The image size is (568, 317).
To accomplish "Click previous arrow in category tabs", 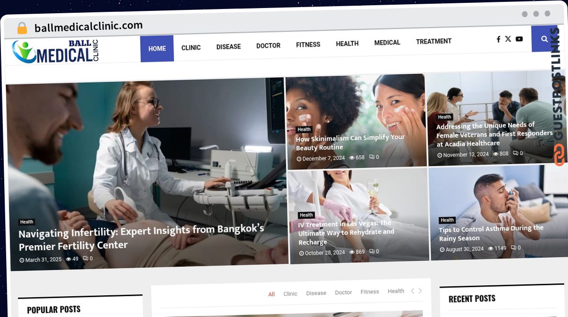I will (x=412, y=291).
